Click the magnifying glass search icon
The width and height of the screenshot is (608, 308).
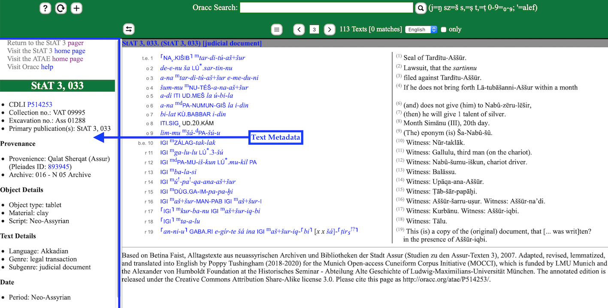pos(420,8)
